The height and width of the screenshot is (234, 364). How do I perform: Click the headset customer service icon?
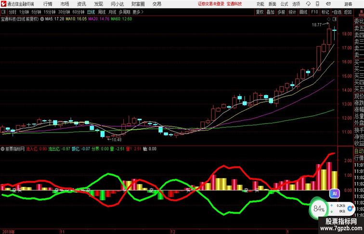[x=308, y=4]
